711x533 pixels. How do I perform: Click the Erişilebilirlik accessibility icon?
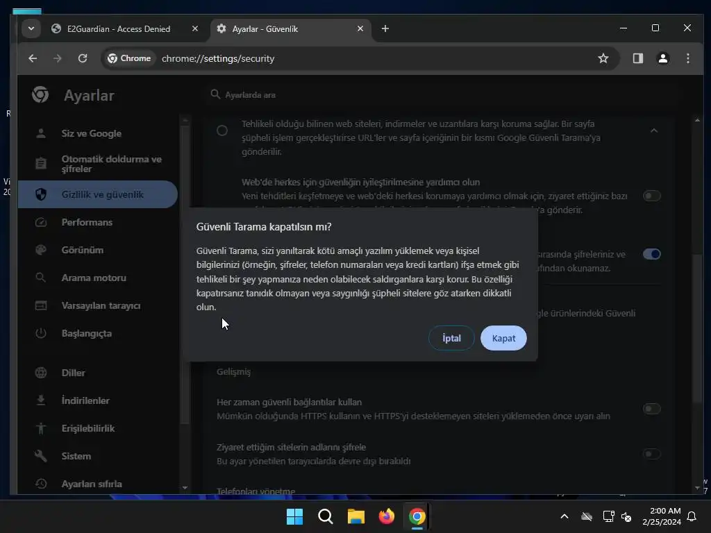(41, 428)
